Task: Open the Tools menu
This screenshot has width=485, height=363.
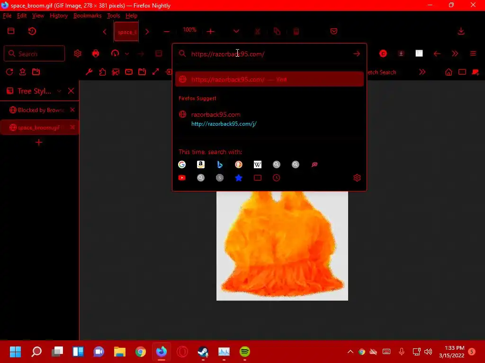Action: pyautogui.click(x=113, y=16)
